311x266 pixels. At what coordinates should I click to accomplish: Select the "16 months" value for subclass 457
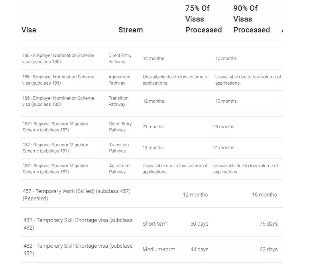click(x=264, y=195)
